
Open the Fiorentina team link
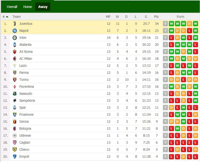26,86
